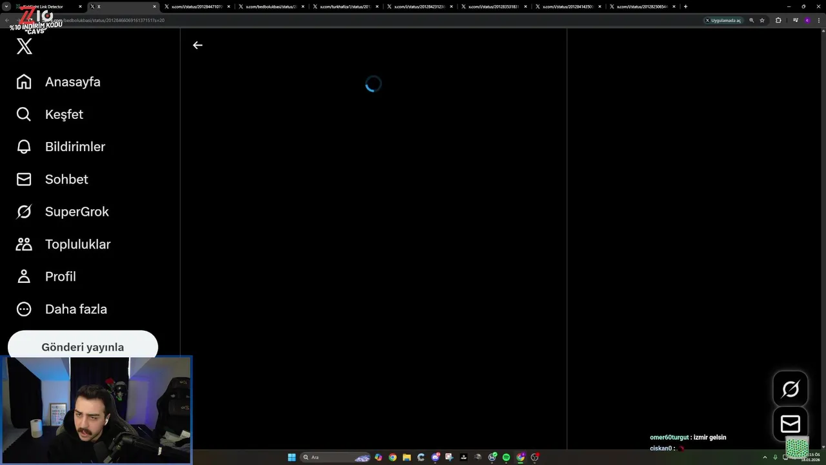
Task: Click the Gönderi yayınla button
Action: click(83, 344)
